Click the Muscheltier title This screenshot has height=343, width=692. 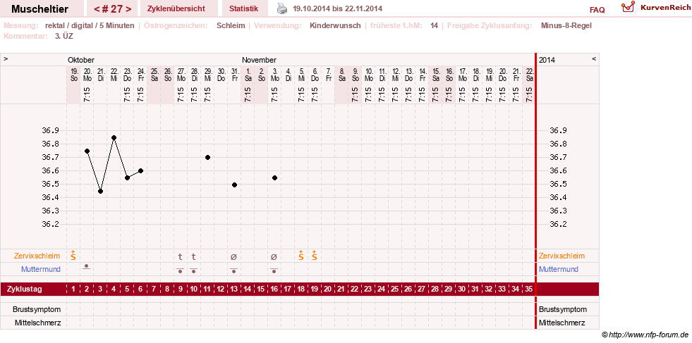(40, 9)
